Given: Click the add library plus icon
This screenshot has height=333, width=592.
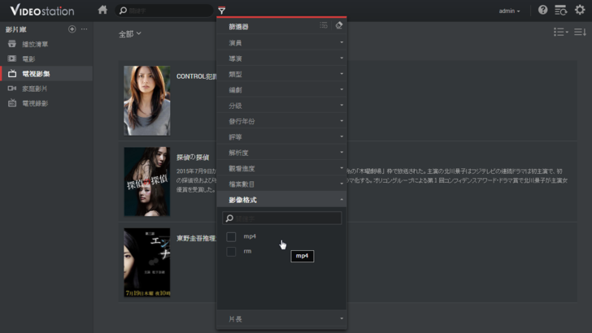Looking at the screenshot, I should pos(72,29).
